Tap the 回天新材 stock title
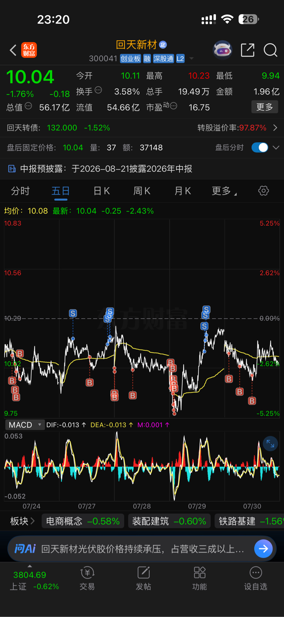 click(x=136, y=45)
